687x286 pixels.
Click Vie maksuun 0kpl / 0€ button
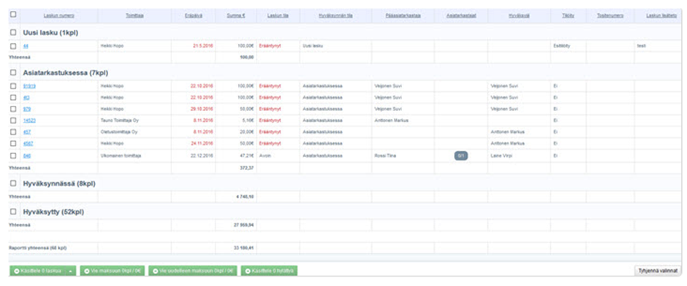(113, 271)
